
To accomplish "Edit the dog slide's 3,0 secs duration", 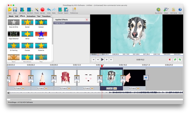I will [x=110, y=89].
